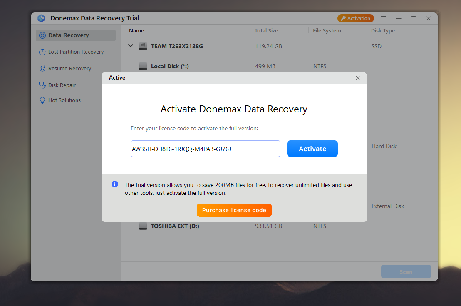Click the Disk Type column header
Image resolution: width=461 pixels, height=306 pixels.
(x=383, y=31)
